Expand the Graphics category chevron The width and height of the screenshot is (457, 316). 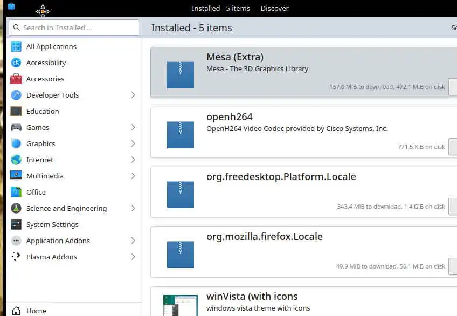133,143
